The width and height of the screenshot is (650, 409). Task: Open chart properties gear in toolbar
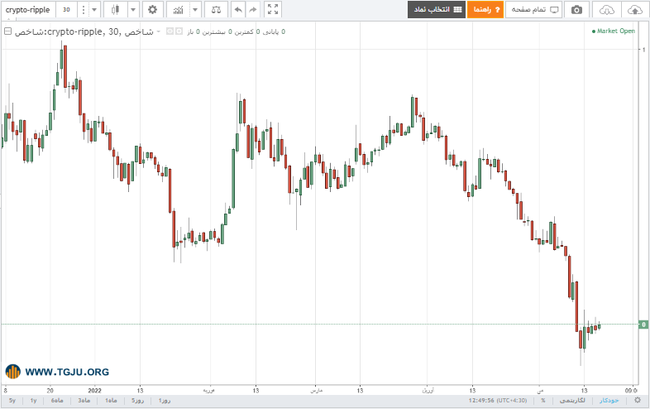[x=152, y=10]
